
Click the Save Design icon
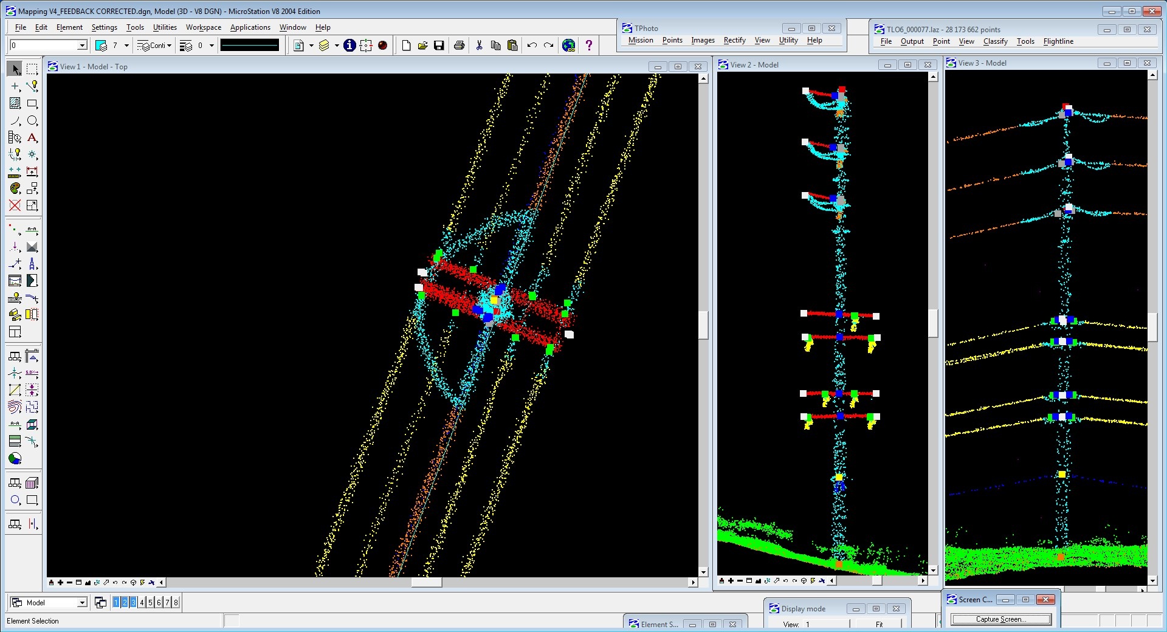439,46
